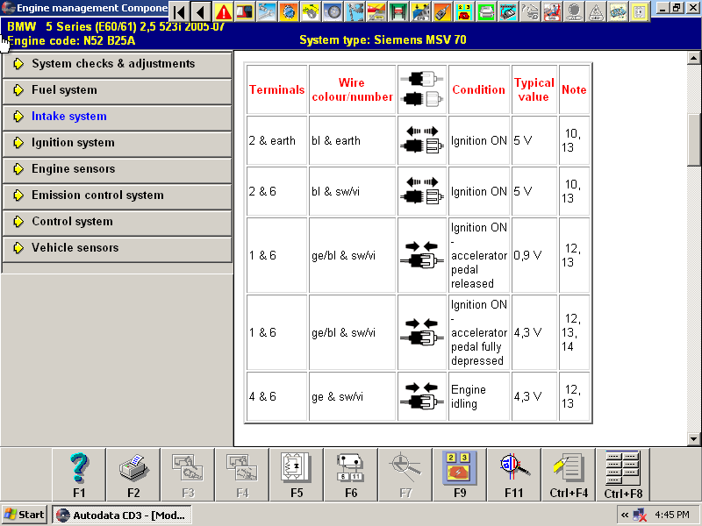Select the 'bl & earth' wire colour cell
The height and width of the screenshot is (526, 702).
pyautogui.click(x=353, y=141)
